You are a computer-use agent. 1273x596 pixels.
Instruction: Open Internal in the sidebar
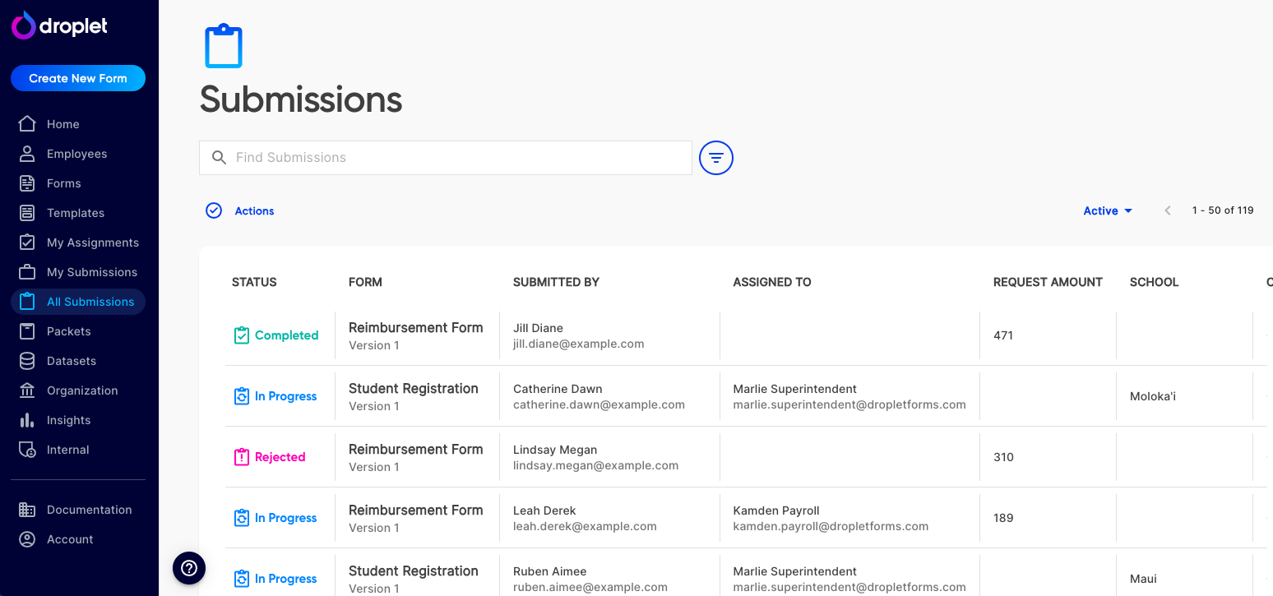point(78,450)
